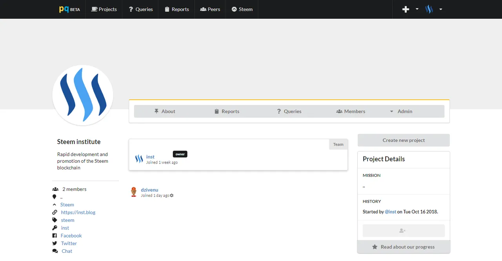Click the location marker icon in sidebar
This screenshot has height=261, width=502.
point(55,197)
